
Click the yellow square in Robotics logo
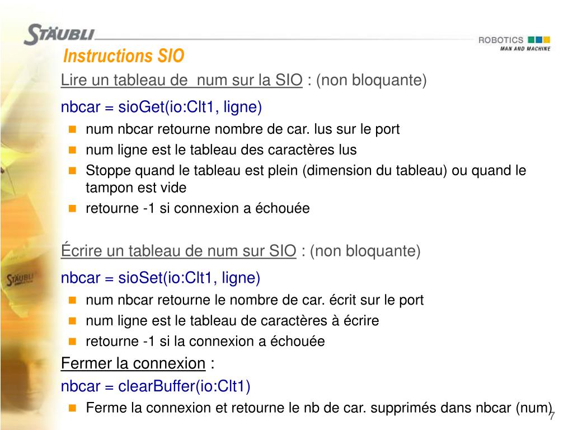point(547,40)
